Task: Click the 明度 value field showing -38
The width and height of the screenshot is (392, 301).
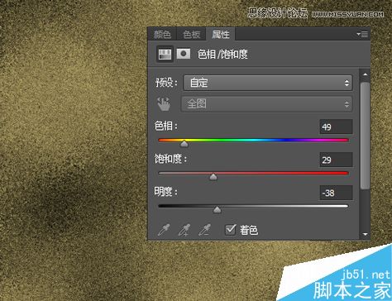Action: click(336, 193)
